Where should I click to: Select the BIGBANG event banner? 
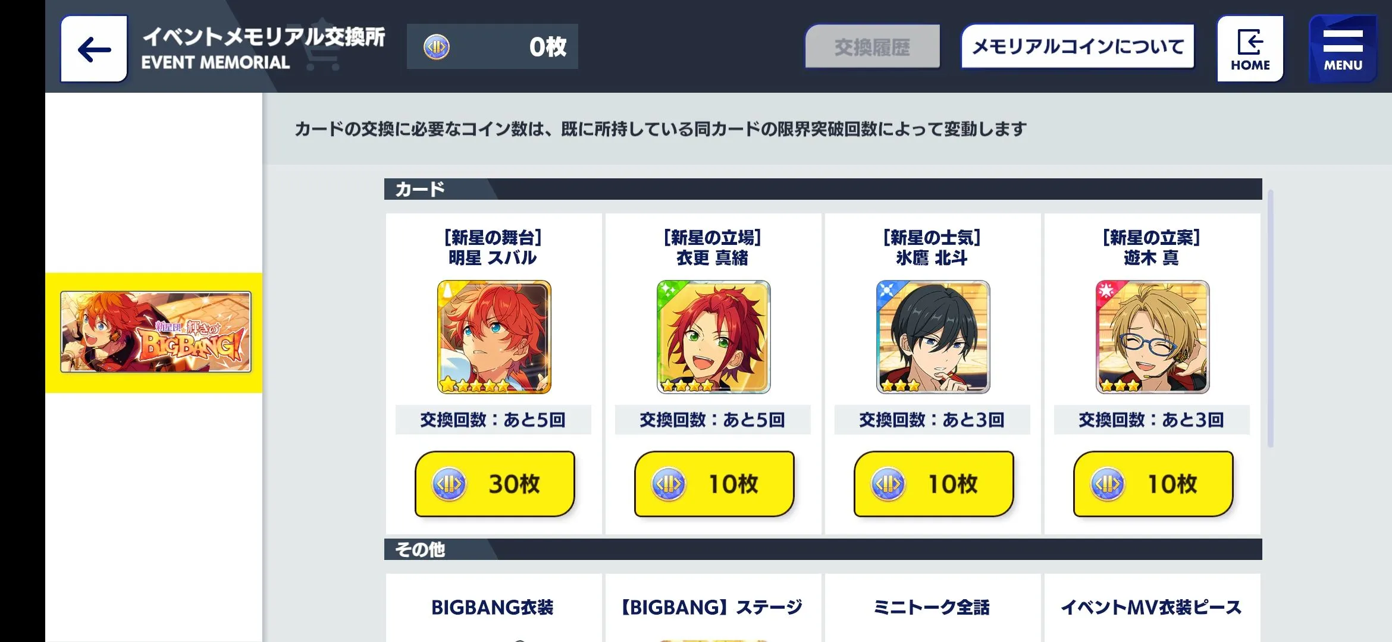pos(155,332)
